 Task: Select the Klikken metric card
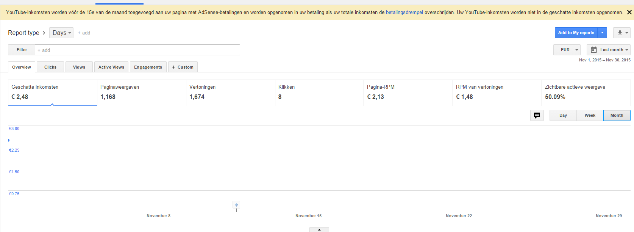[319, 92]
